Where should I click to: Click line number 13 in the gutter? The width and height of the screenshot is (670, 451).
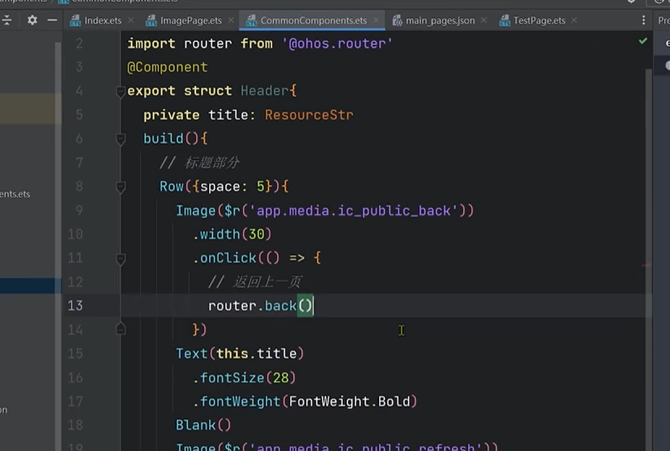(x=75, y=306)
